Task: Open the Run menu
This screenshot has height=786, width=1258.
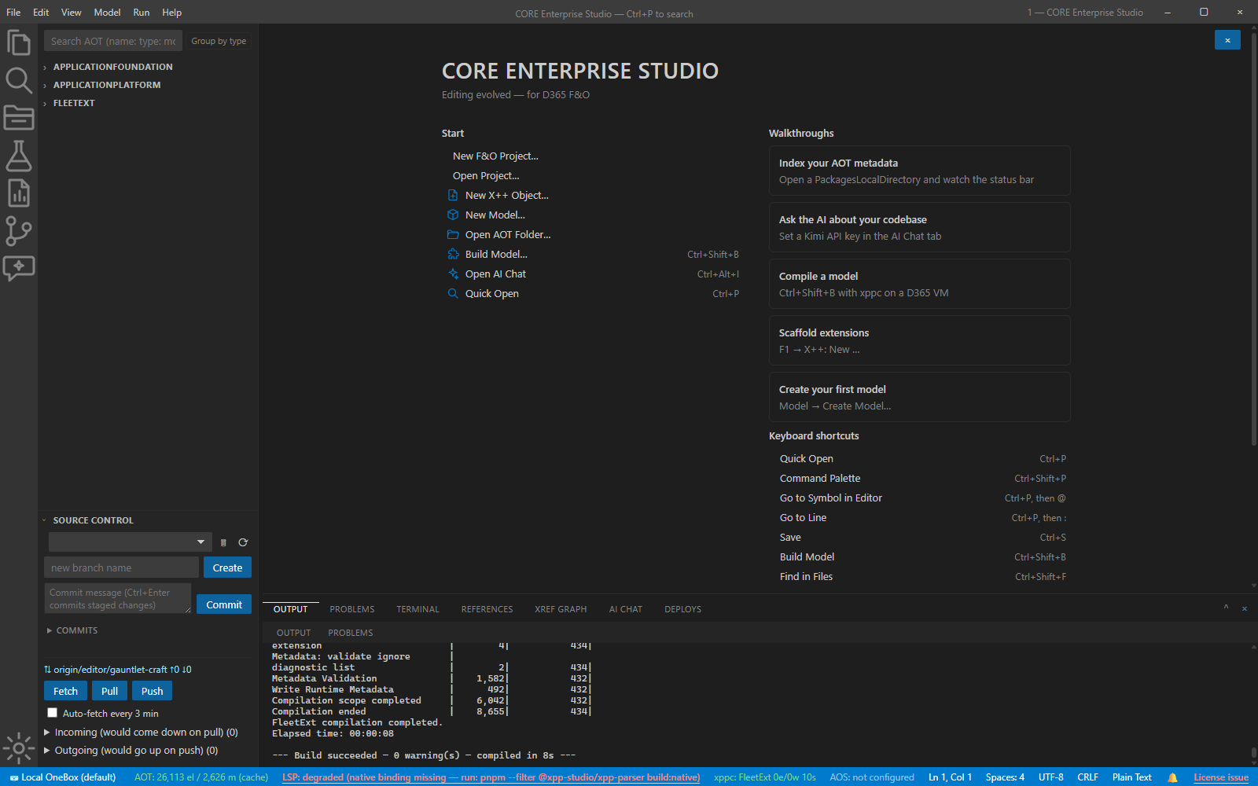Action: (x=142, y=13)
